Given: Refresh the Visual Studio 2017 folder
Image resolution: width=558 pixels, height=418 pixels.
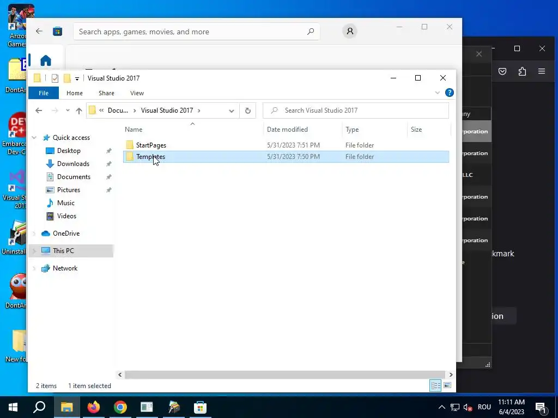Looking at the screenshot, I should pos(248,110).
